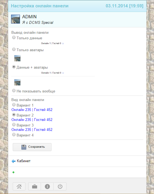The image size is (154, 194).
Task: Click 'Онлайн 235 | Гостей 452' under Вариант 1
Action: (32, 110)
